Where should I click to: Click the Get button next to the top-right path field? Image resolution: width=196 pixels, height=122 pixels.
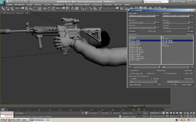click(192, 16)
